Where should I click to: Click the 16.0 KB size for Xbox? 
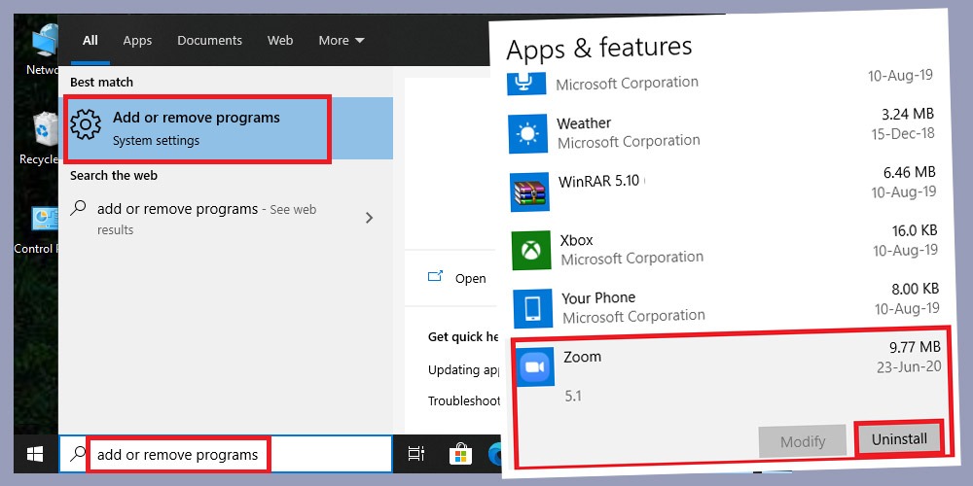coord(915,230)
